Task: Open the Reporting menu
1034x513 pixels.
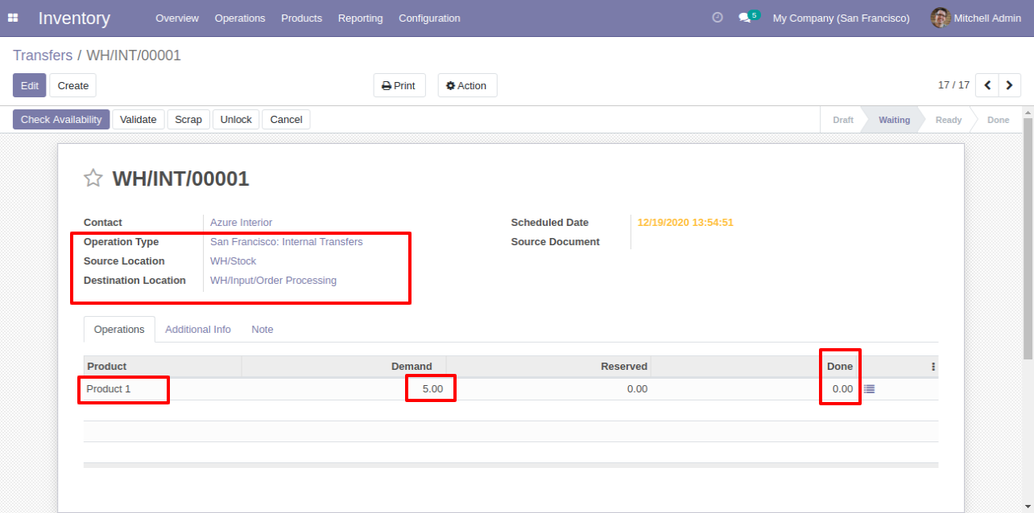Action: click(360, 18)
